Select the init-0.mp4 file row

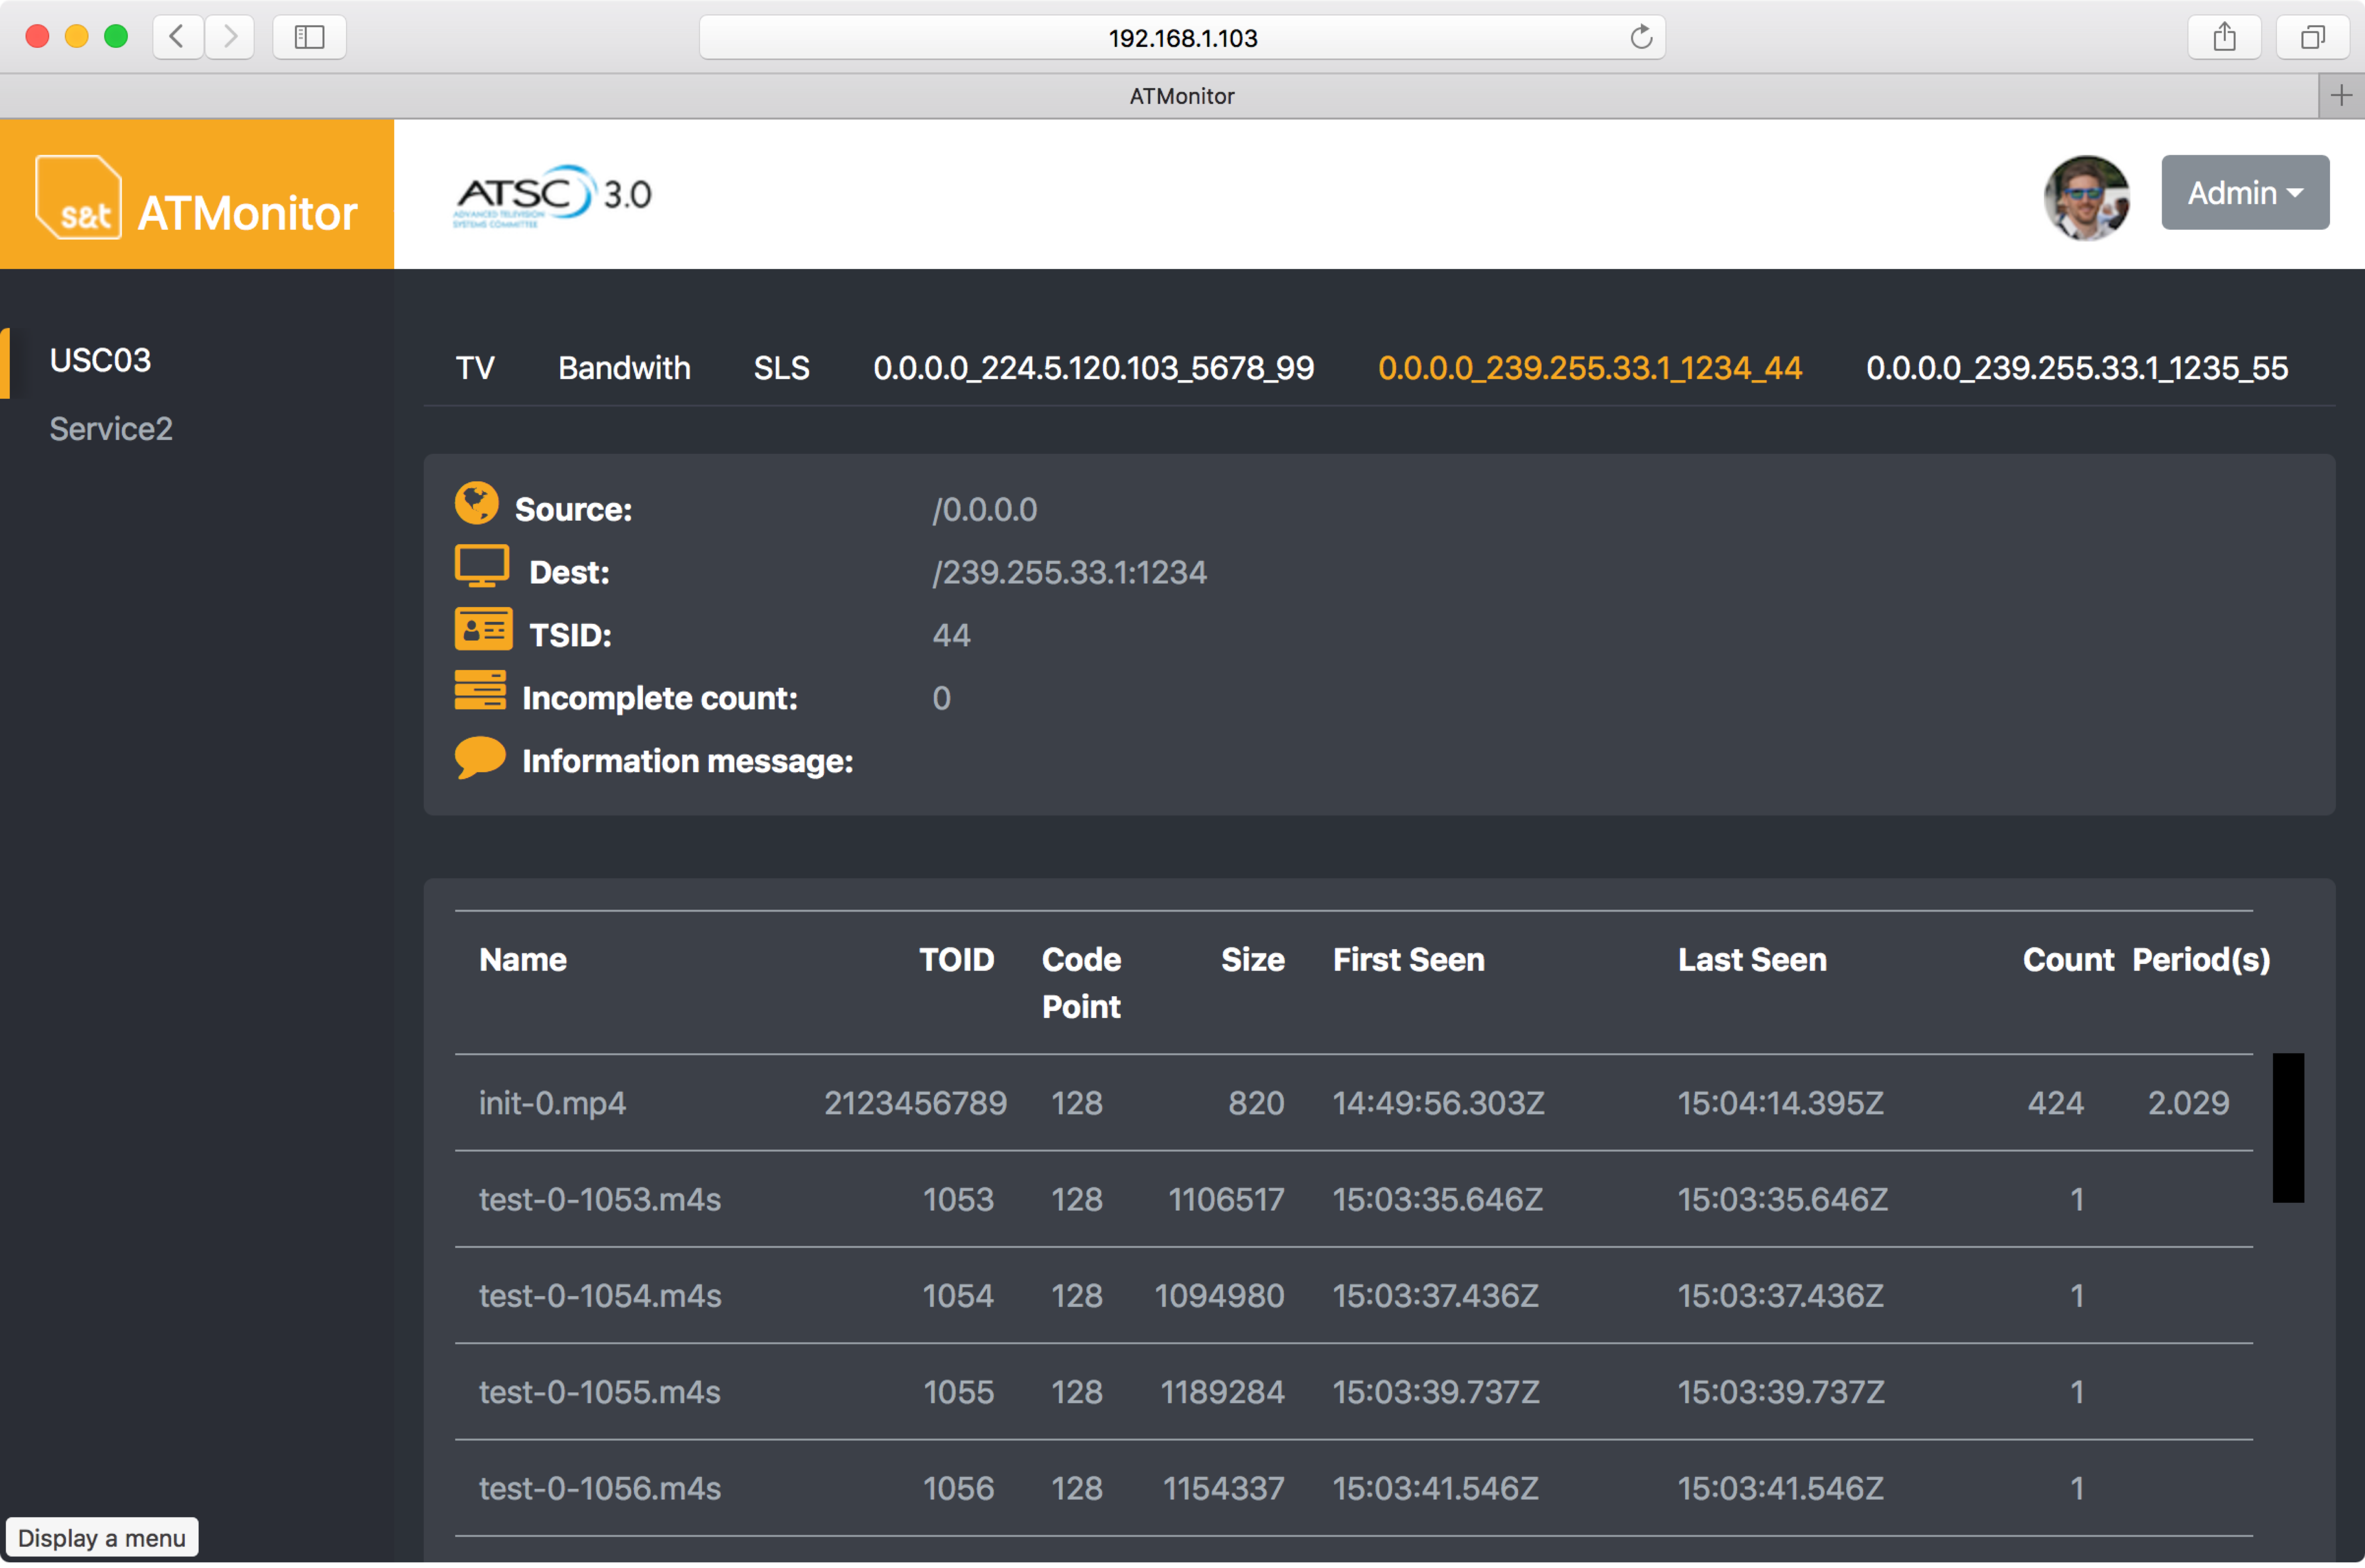(1353, 1103)
